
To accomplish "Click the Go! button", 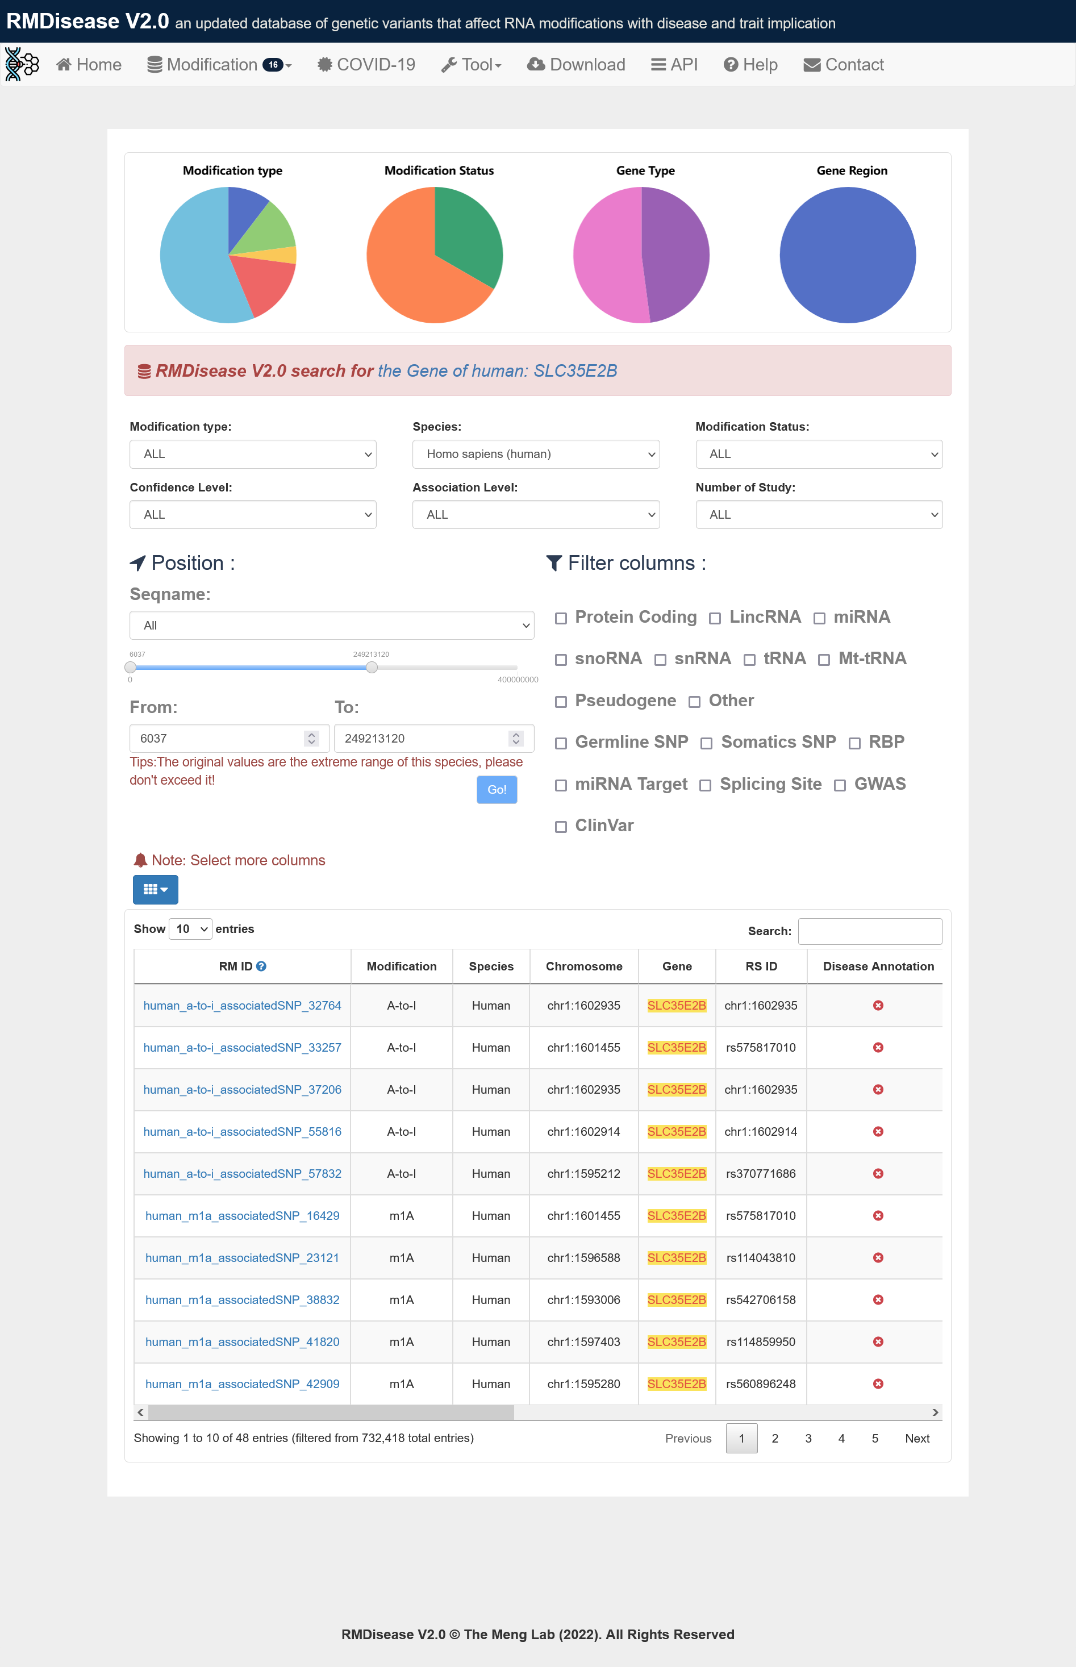I will click(497, 790).
